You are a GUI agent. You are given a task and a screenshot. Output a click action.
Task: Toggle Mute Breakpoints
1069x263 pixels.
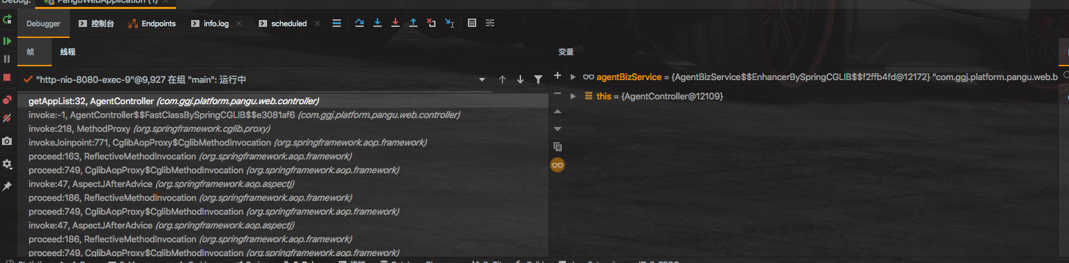click(7, 118)
